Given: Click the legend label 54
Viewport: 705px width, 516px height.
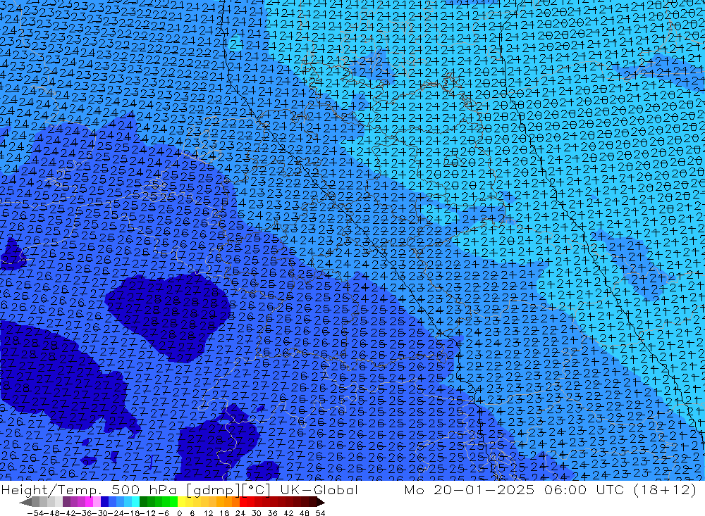Looking at the screenshot, I should coord(320,513).
